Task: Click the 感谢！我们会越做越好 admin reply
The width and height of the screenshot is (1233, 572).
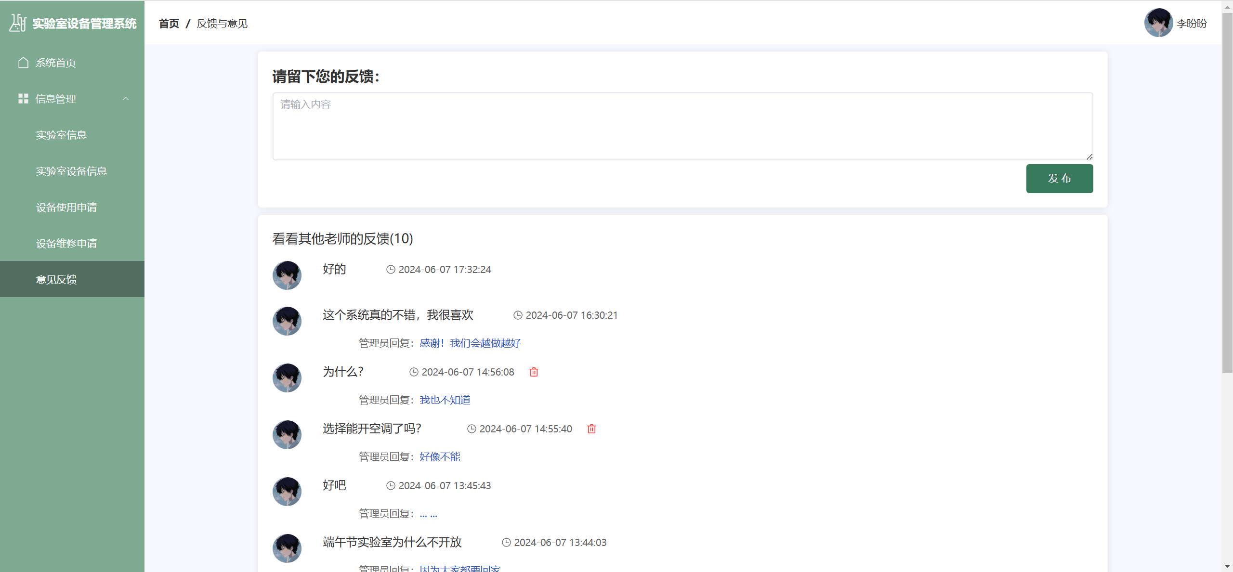Action: tap(470, 343)
